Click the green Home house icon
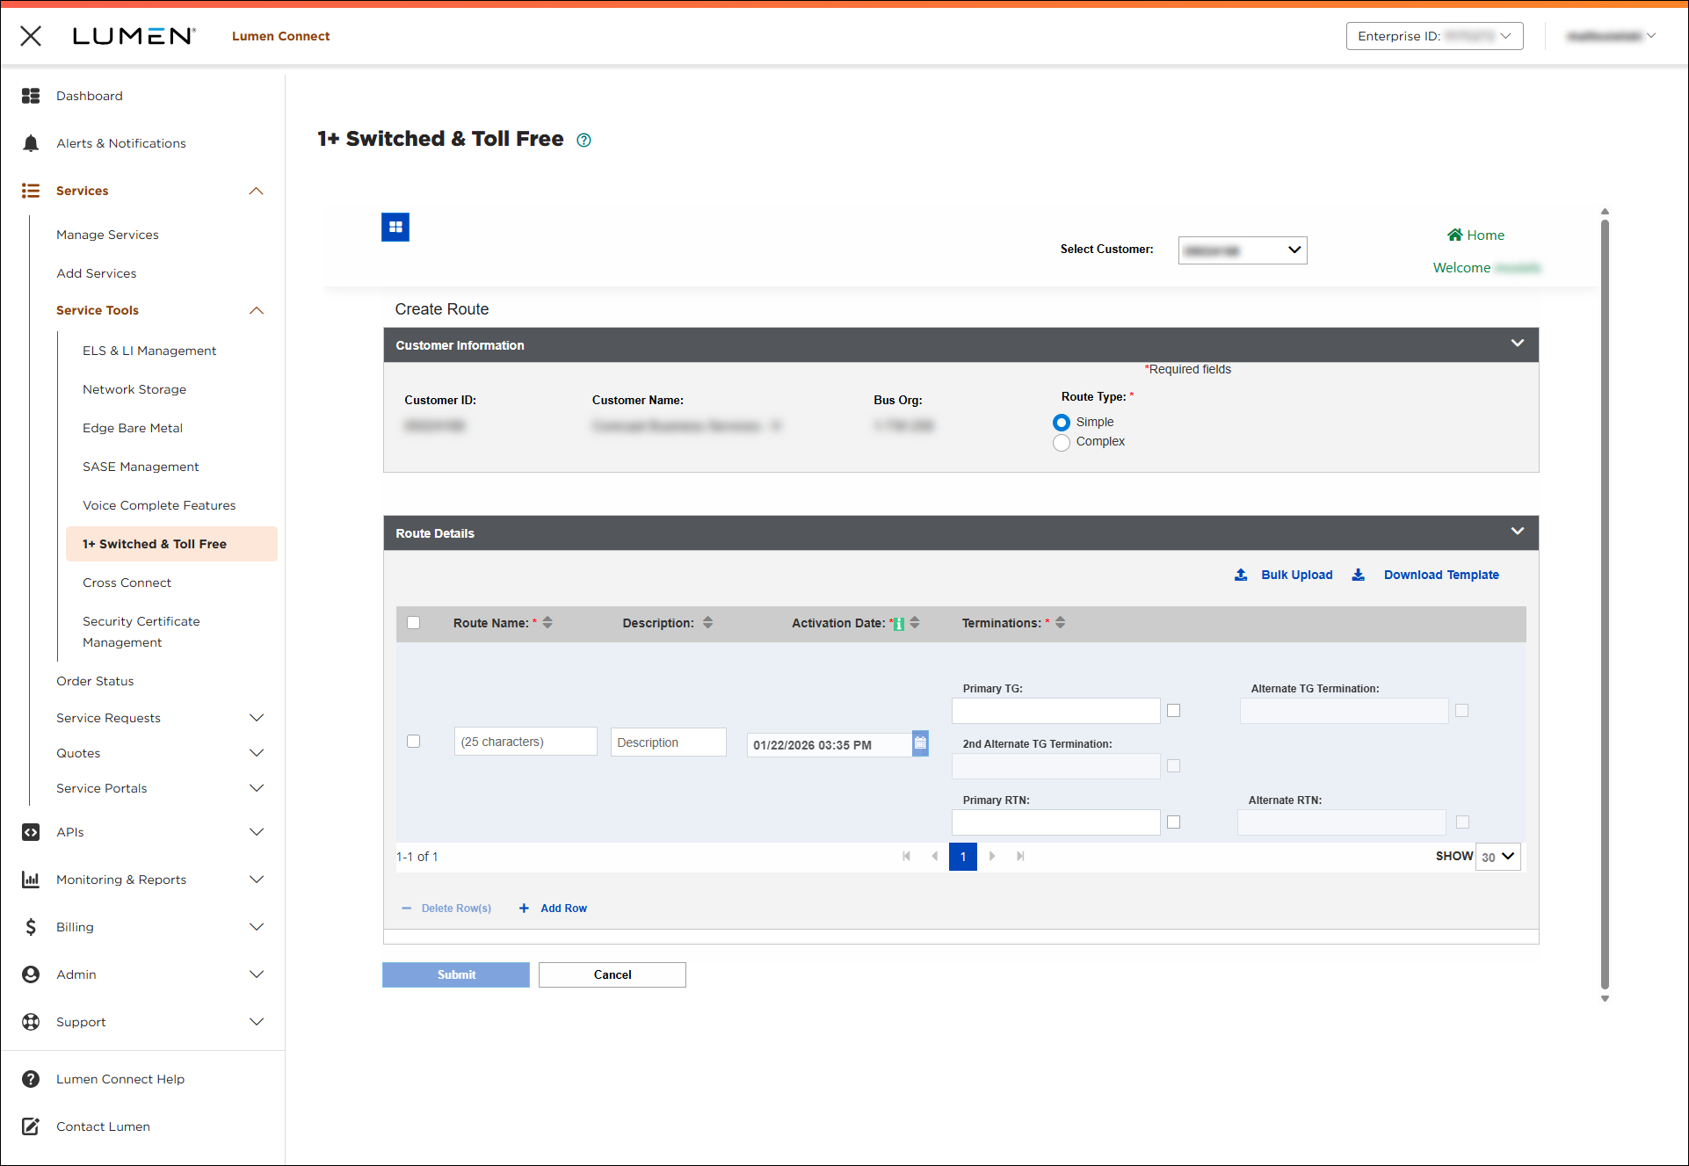Viewport: 1689px width, 1166px height. point(1455,235)
